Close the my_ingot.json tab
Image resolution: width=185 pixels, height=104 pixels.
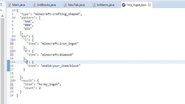[149, 5]
